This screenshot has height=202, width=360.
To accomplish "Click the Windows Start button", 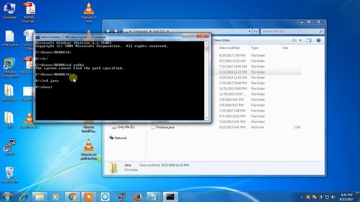I will click(7, 197).
